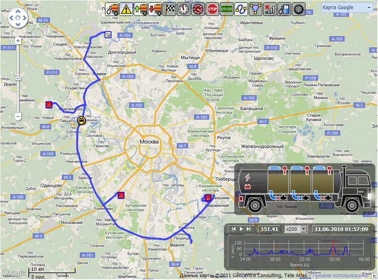Open the Карта Google map type dropdown

point(347,8)
